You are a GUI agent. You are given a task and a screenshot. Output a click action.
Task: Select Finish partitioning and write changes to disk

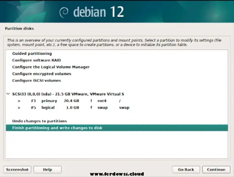pyautogui.click(x=117, y=128)
